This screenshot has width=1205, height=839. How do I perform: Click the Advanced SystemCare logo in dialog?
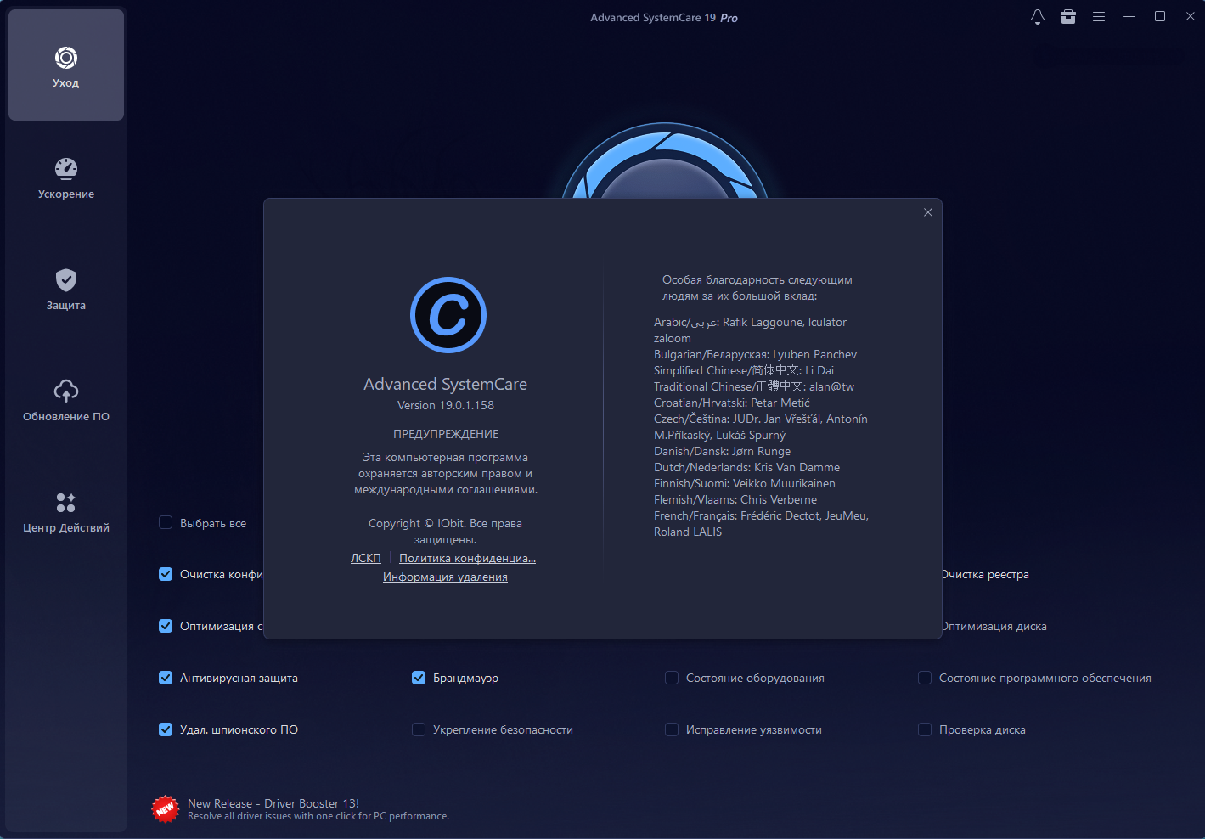[448, 315]
